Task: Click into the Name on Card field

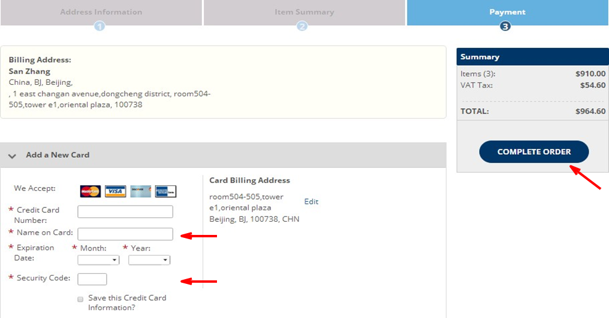Action: (x=125, y=234)
